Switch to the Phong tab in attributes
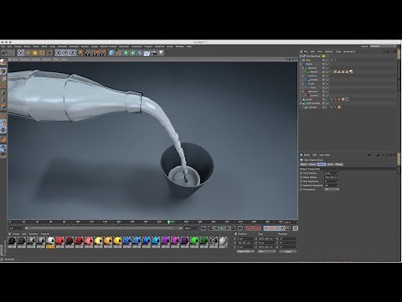The width and height of the screenshot is (402, 302). [338, 164]
